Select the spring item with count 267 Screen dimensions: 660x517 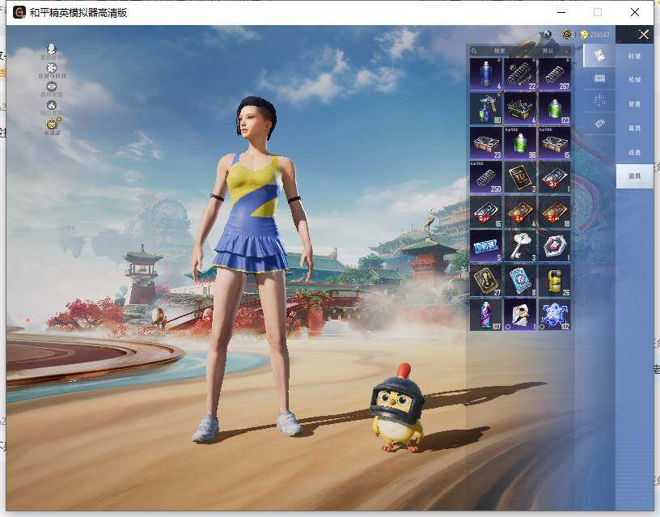tap(554, 74)
